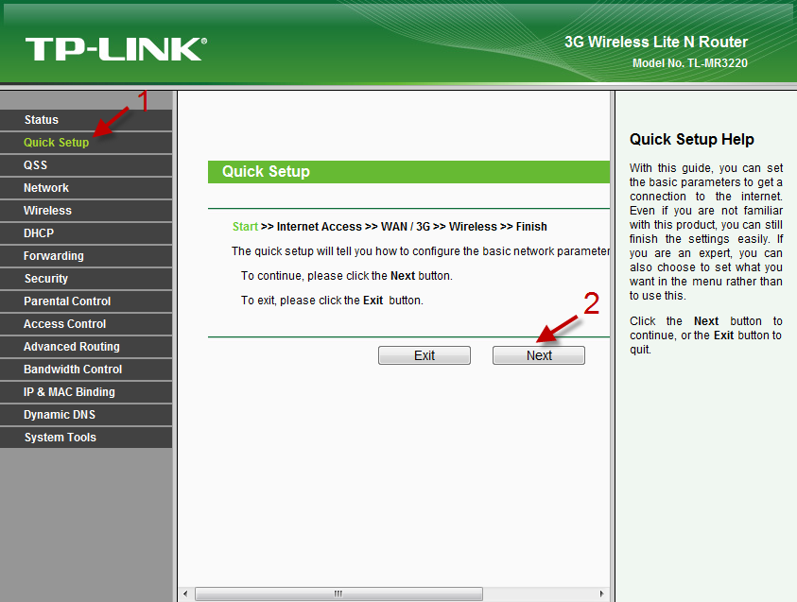The width and height of the screenshot is (797, 602).
Task: Click 'To continue, please click the Next button' text
Action: [x=347, y=276]
